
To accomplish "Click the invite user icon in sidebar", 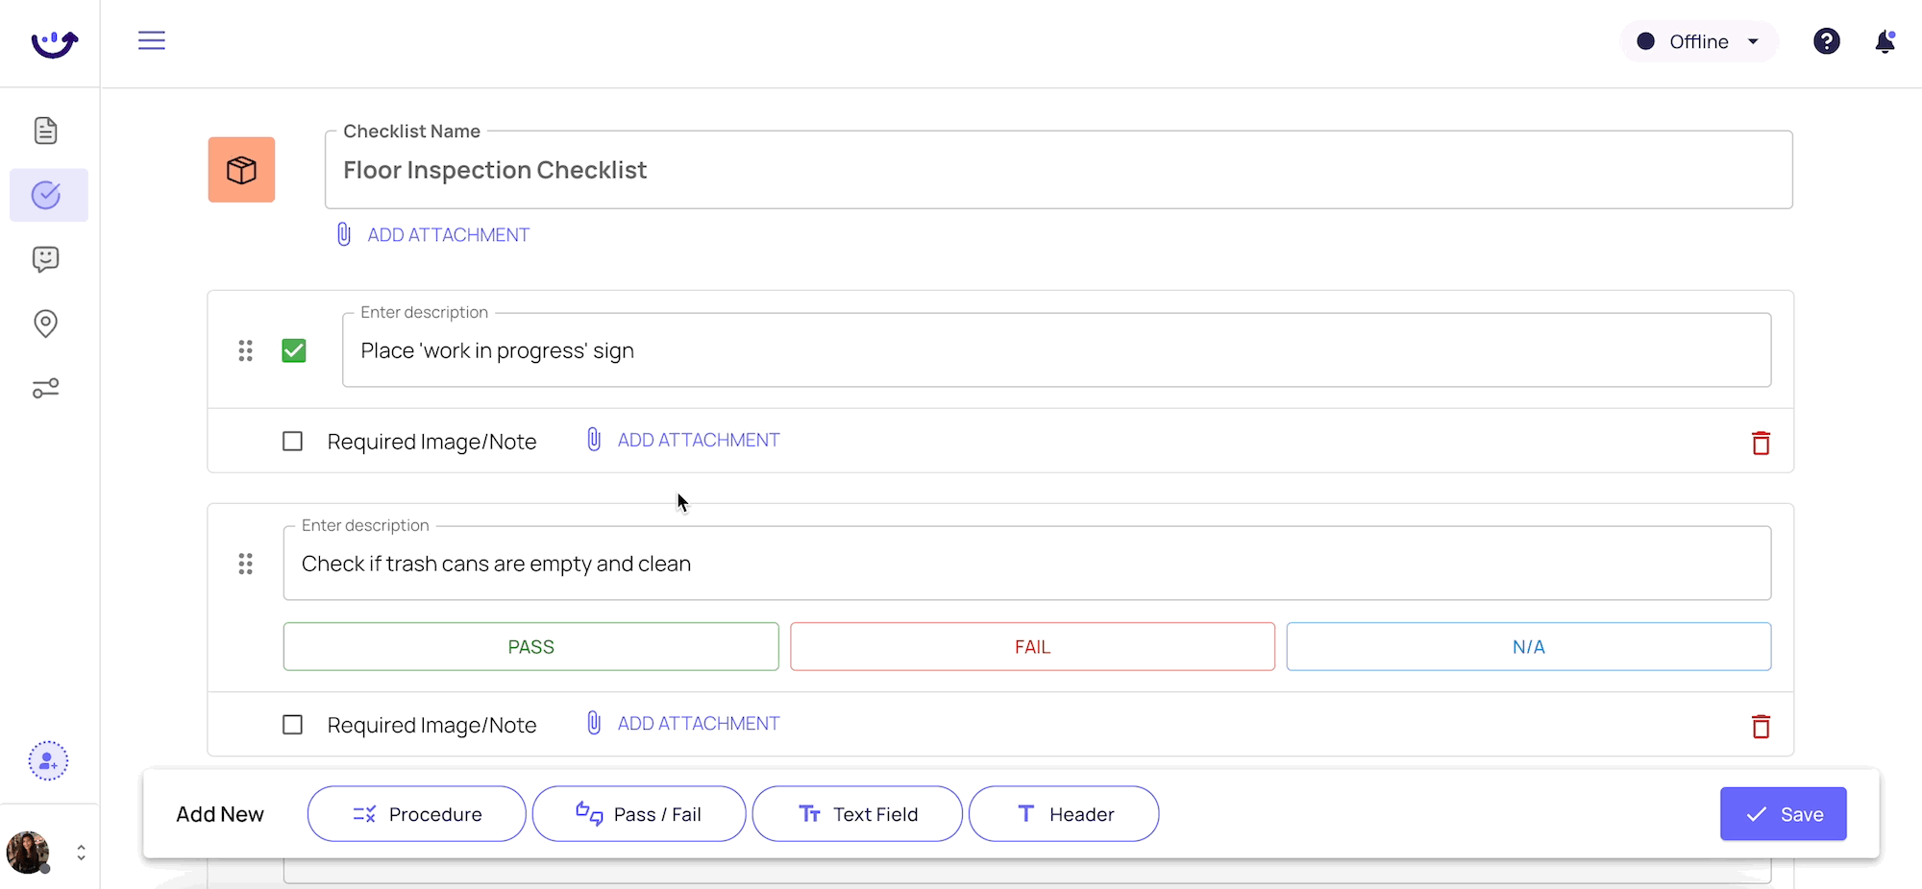I will click(x=48, y=761).
